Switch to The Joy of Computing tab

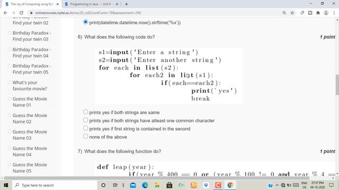32,4
